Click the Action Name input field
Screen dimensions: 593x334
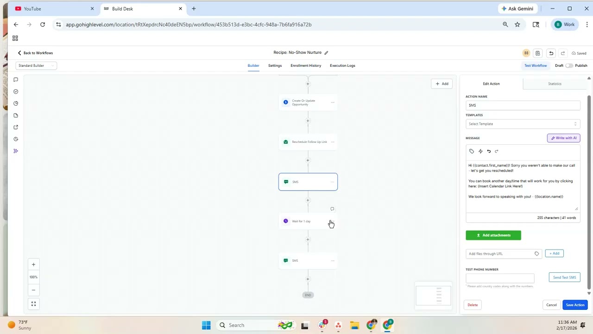(523, 105)
